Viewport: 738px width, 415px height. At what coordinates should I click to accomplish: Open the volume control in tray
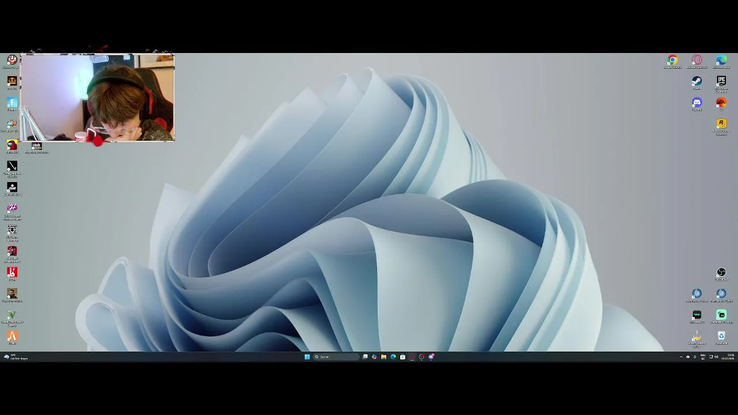tap(716, 357)
